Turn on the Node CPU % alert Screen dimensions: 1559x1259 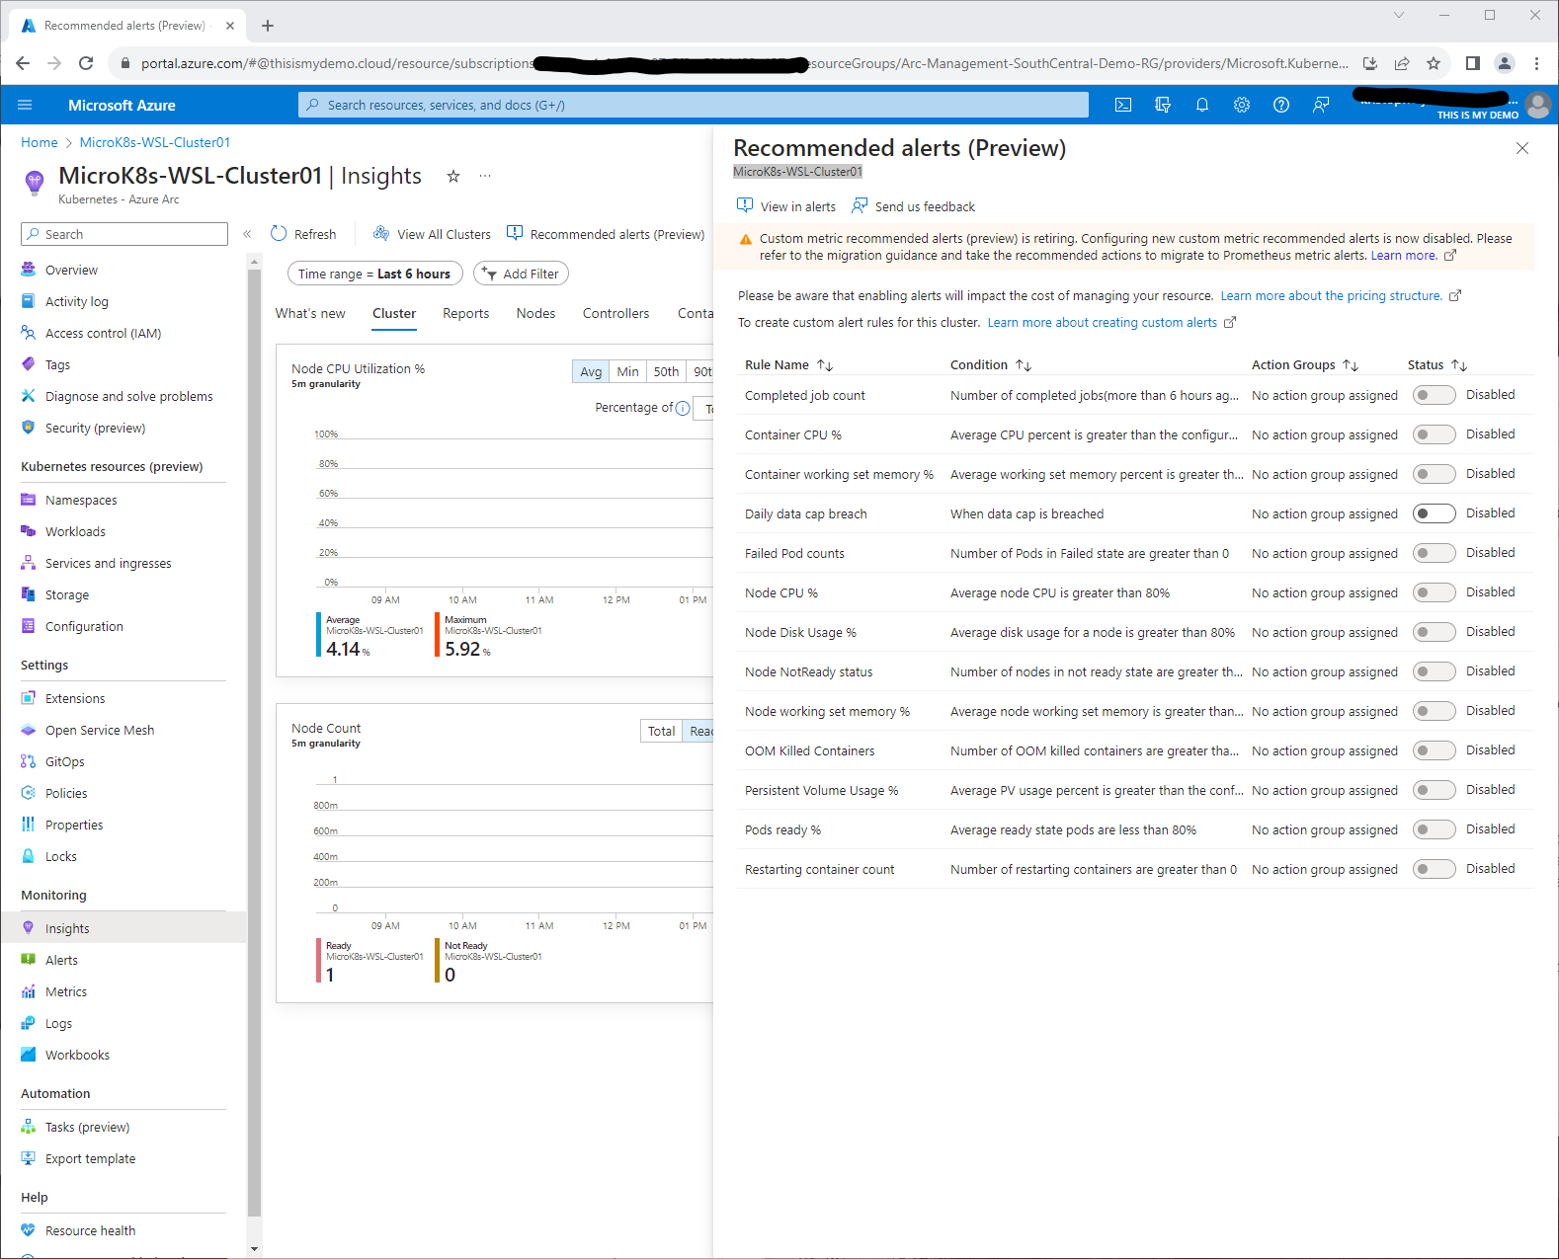(1434, 592)
